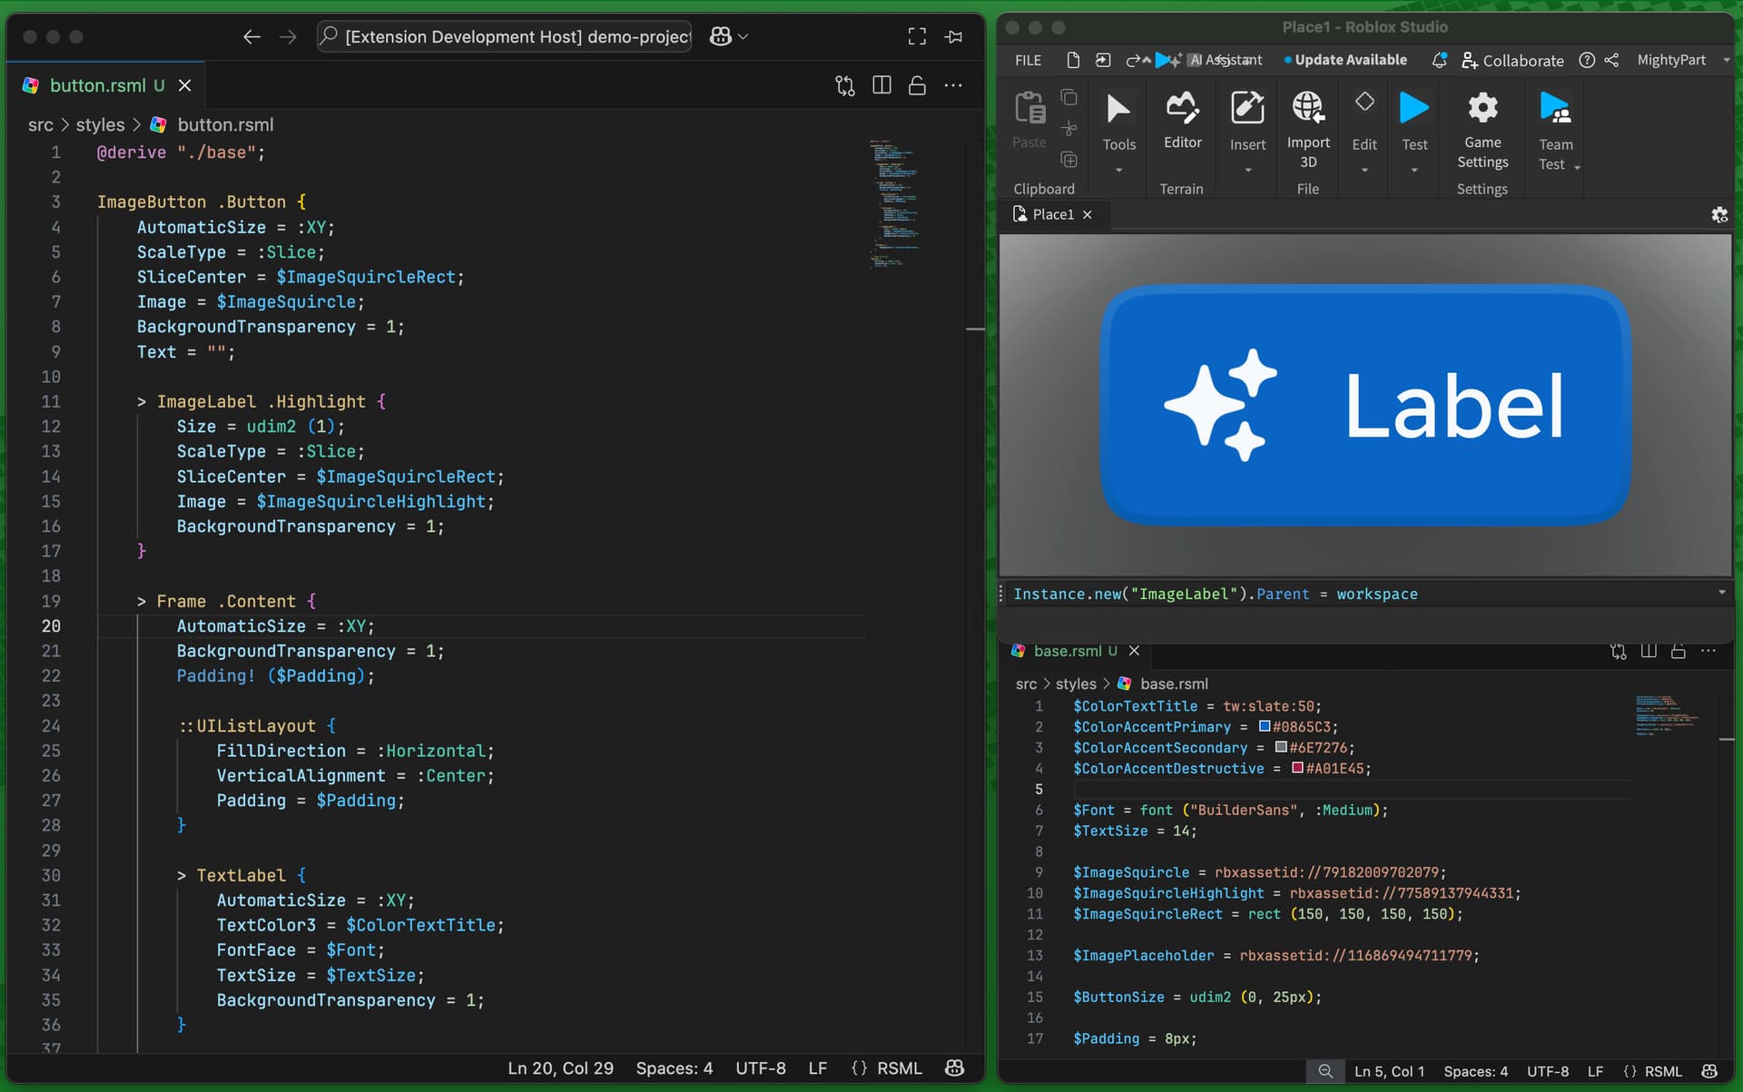The width and height of the screenshot is (1743, 1092).
Task: Toggle the pin icon in title bar
Action: click(953, 36)
